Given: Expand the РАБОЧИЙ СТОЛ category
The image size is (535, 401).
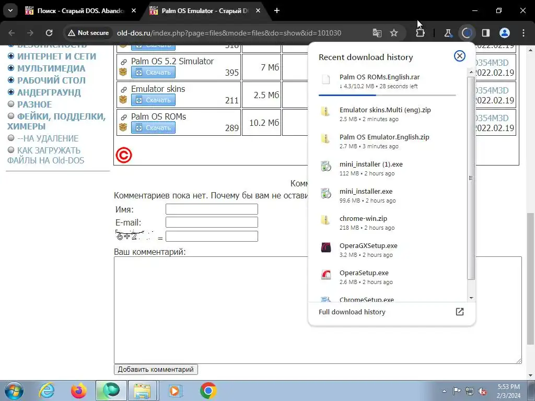Looking at the screenshot, I should 11,80.
